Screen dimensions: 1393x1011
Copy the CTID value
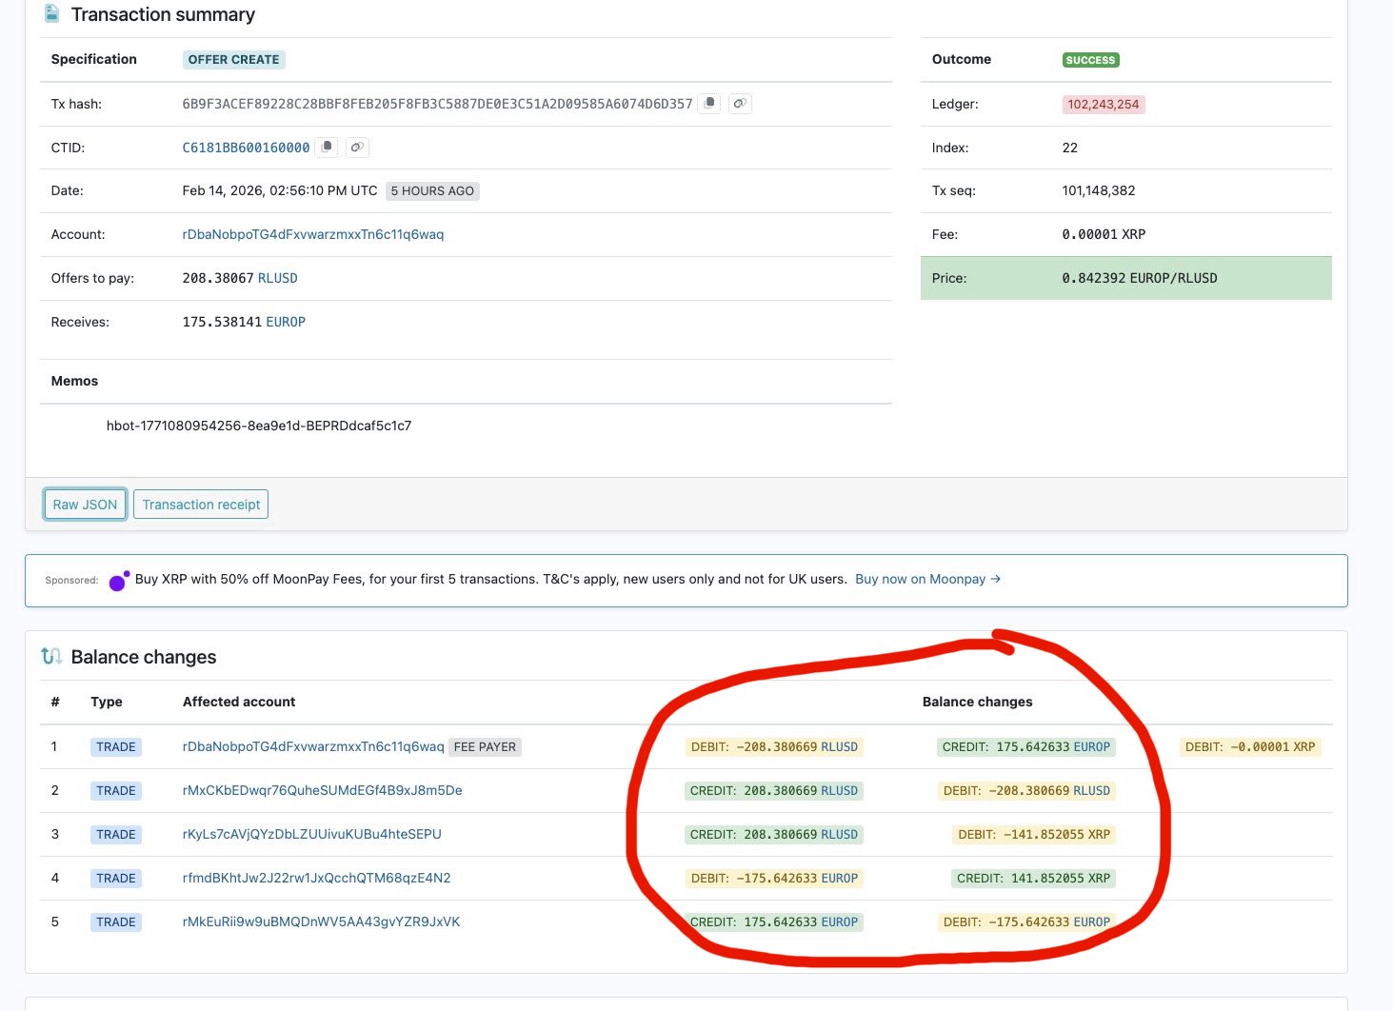pyautogui.click(x=327, y=147)
